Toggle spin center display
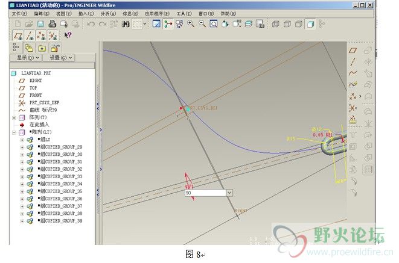 pos(168,24)
